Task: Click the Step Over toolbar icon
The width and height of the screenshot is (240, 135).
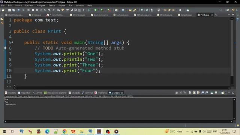Action: (x=49, y=10)
